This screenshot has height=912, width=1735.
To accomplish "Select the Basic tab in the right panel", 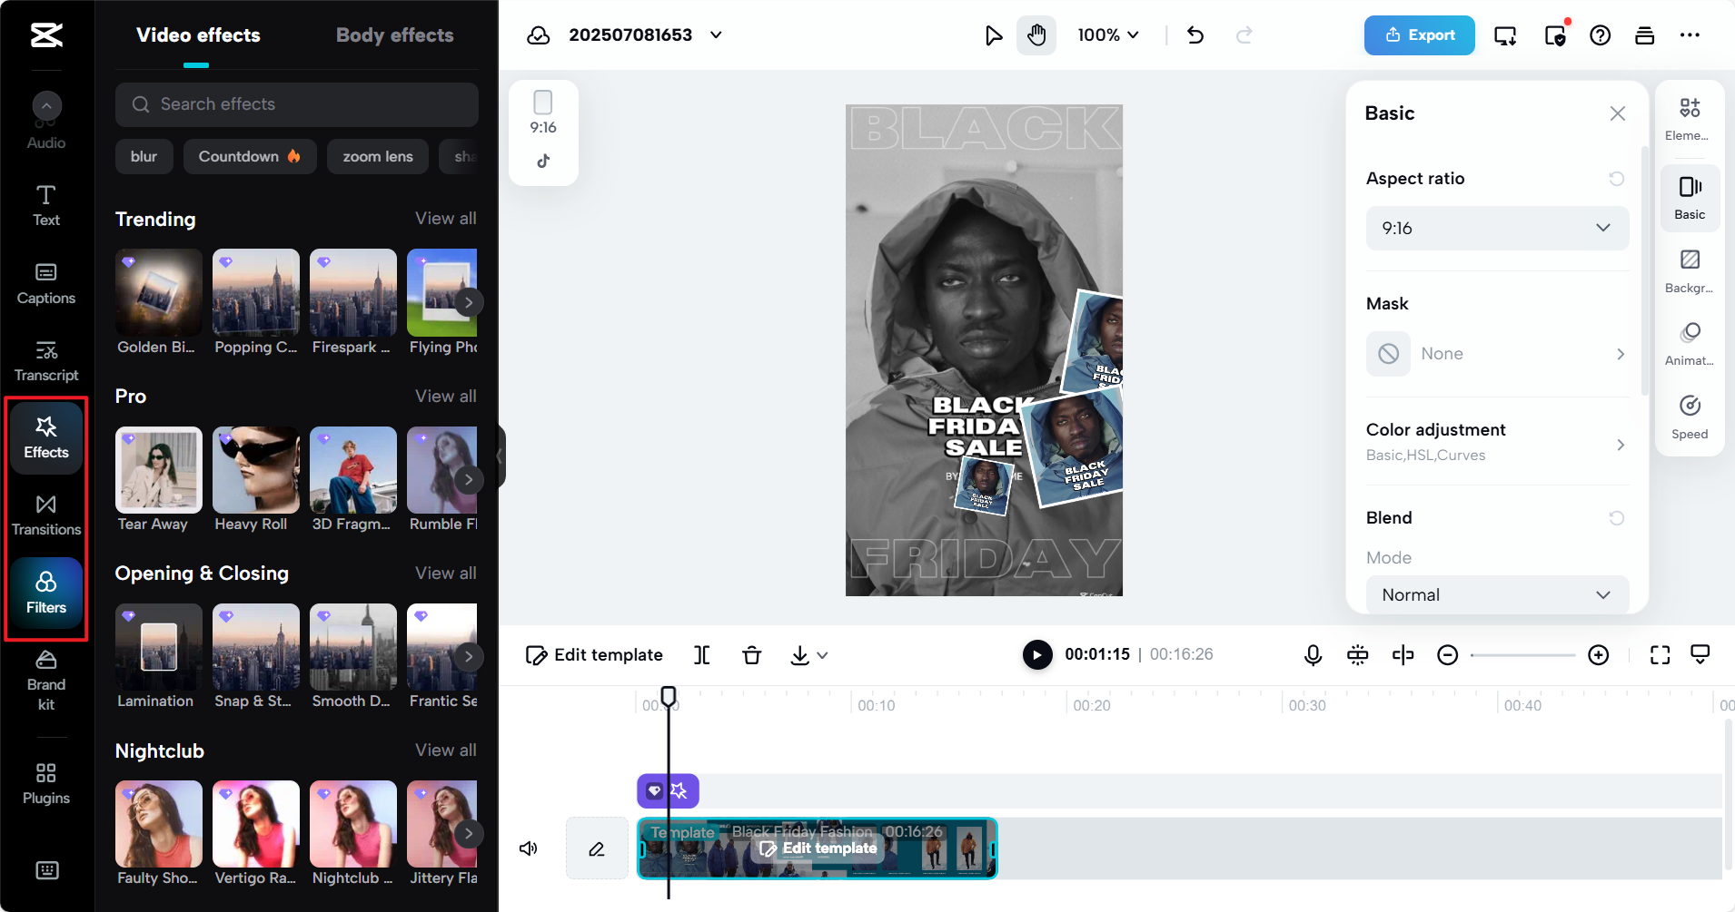I will tap(1690, 196).
